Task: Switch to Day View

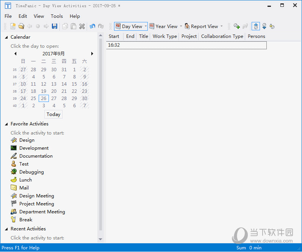Action: click(x=129, y=27)
